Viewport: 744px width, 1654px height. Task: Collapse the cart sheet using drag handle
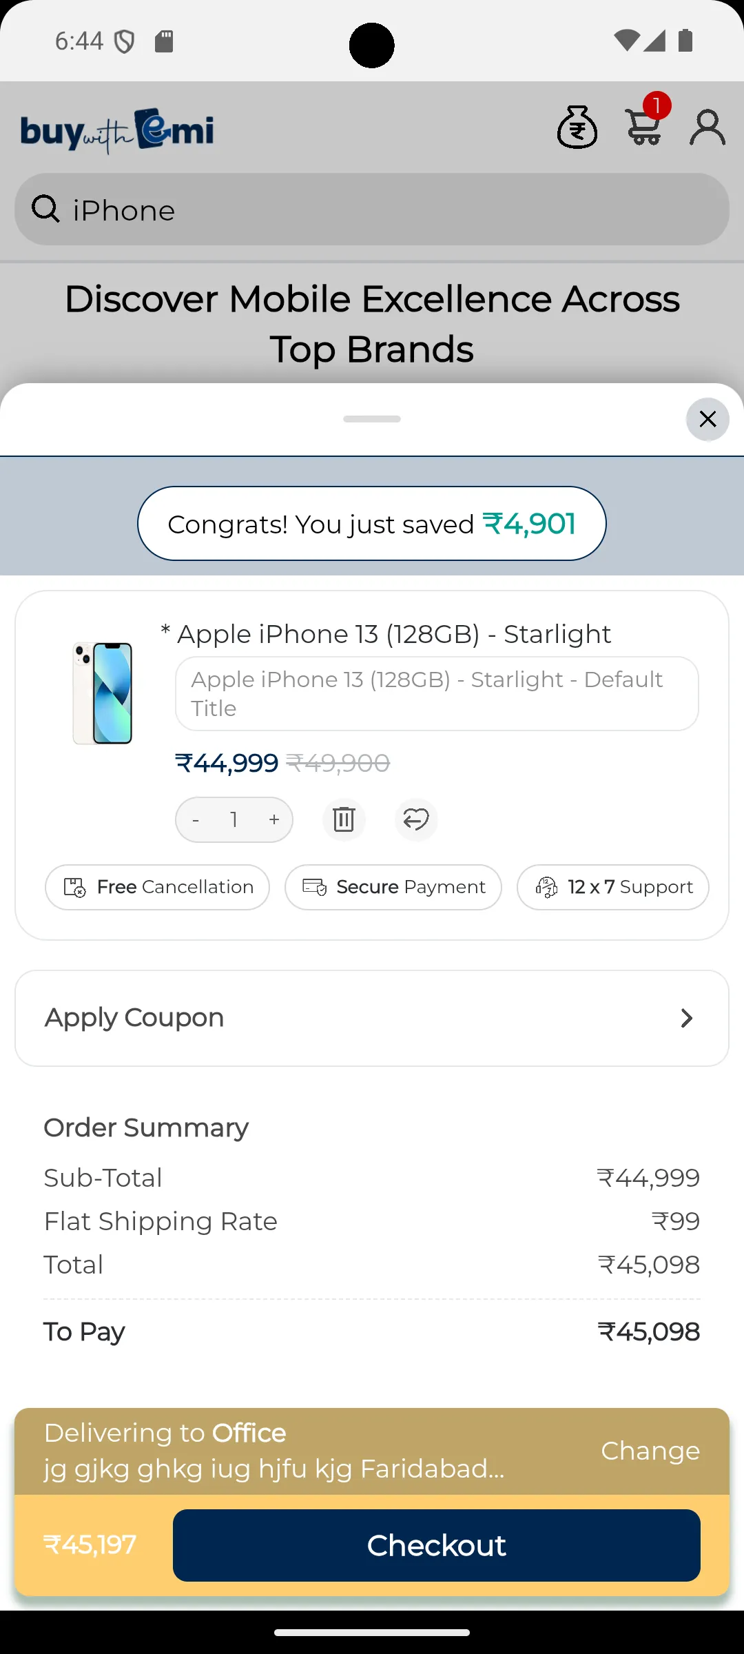pos(371,418)
